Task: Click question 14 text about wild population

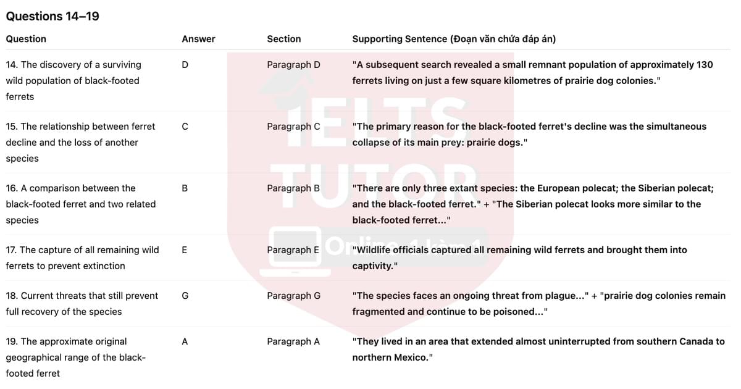Action: point(73,81)
